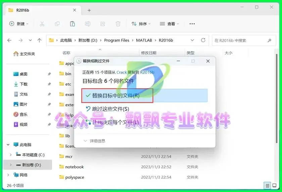Go forward with the right arrow
Screen dimensions: 282x192
[20, 40]
